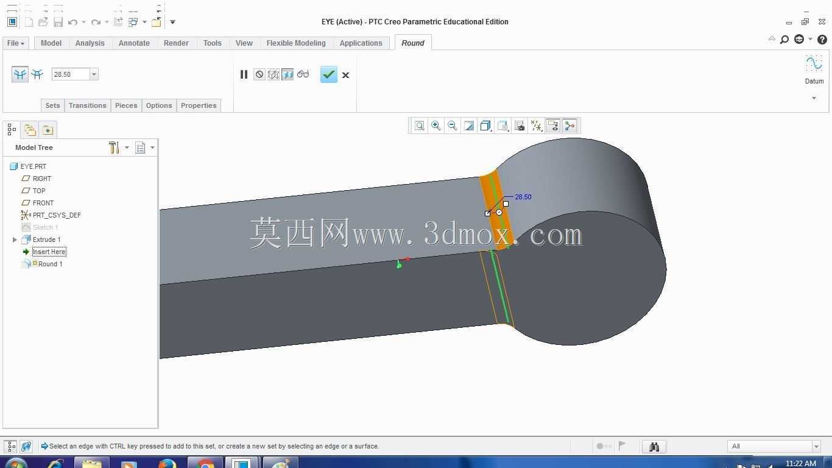
Task: Show the Folder Browser tab icon
Action: (30, 130)
